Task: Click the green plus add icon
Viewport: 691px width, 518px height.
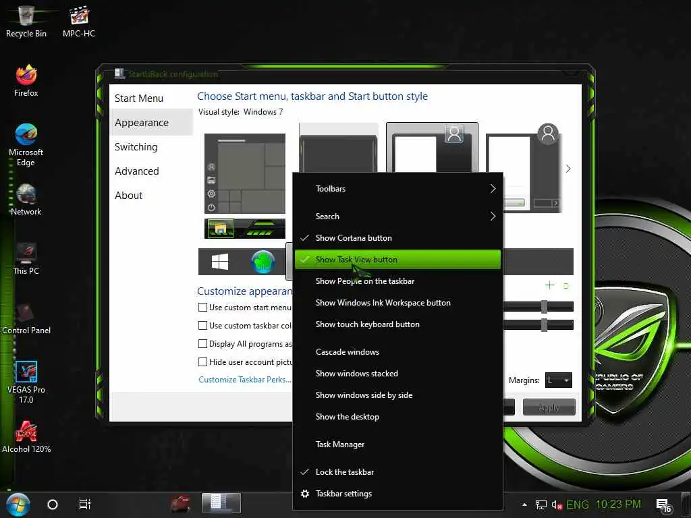Action: point(549,285)
